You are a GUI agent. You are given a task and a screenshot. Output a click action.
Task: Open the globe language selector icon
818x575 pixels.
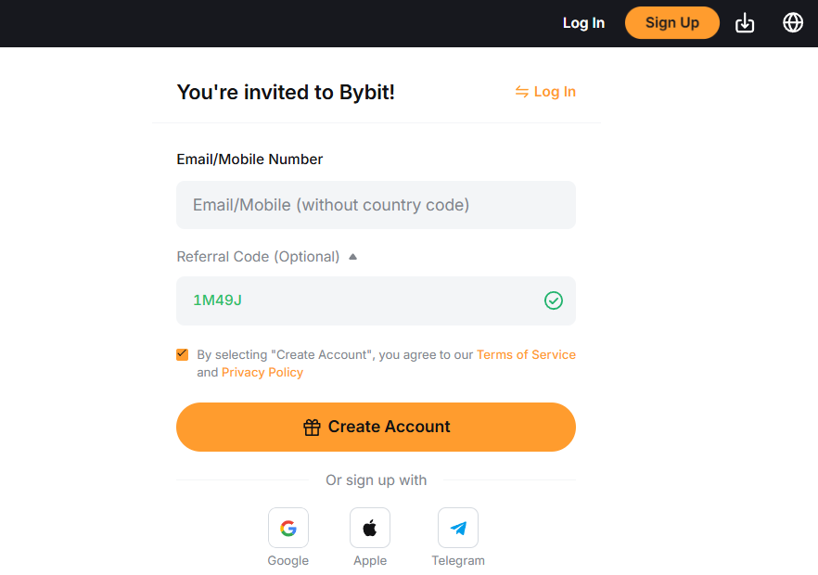[x=793, y=22]
